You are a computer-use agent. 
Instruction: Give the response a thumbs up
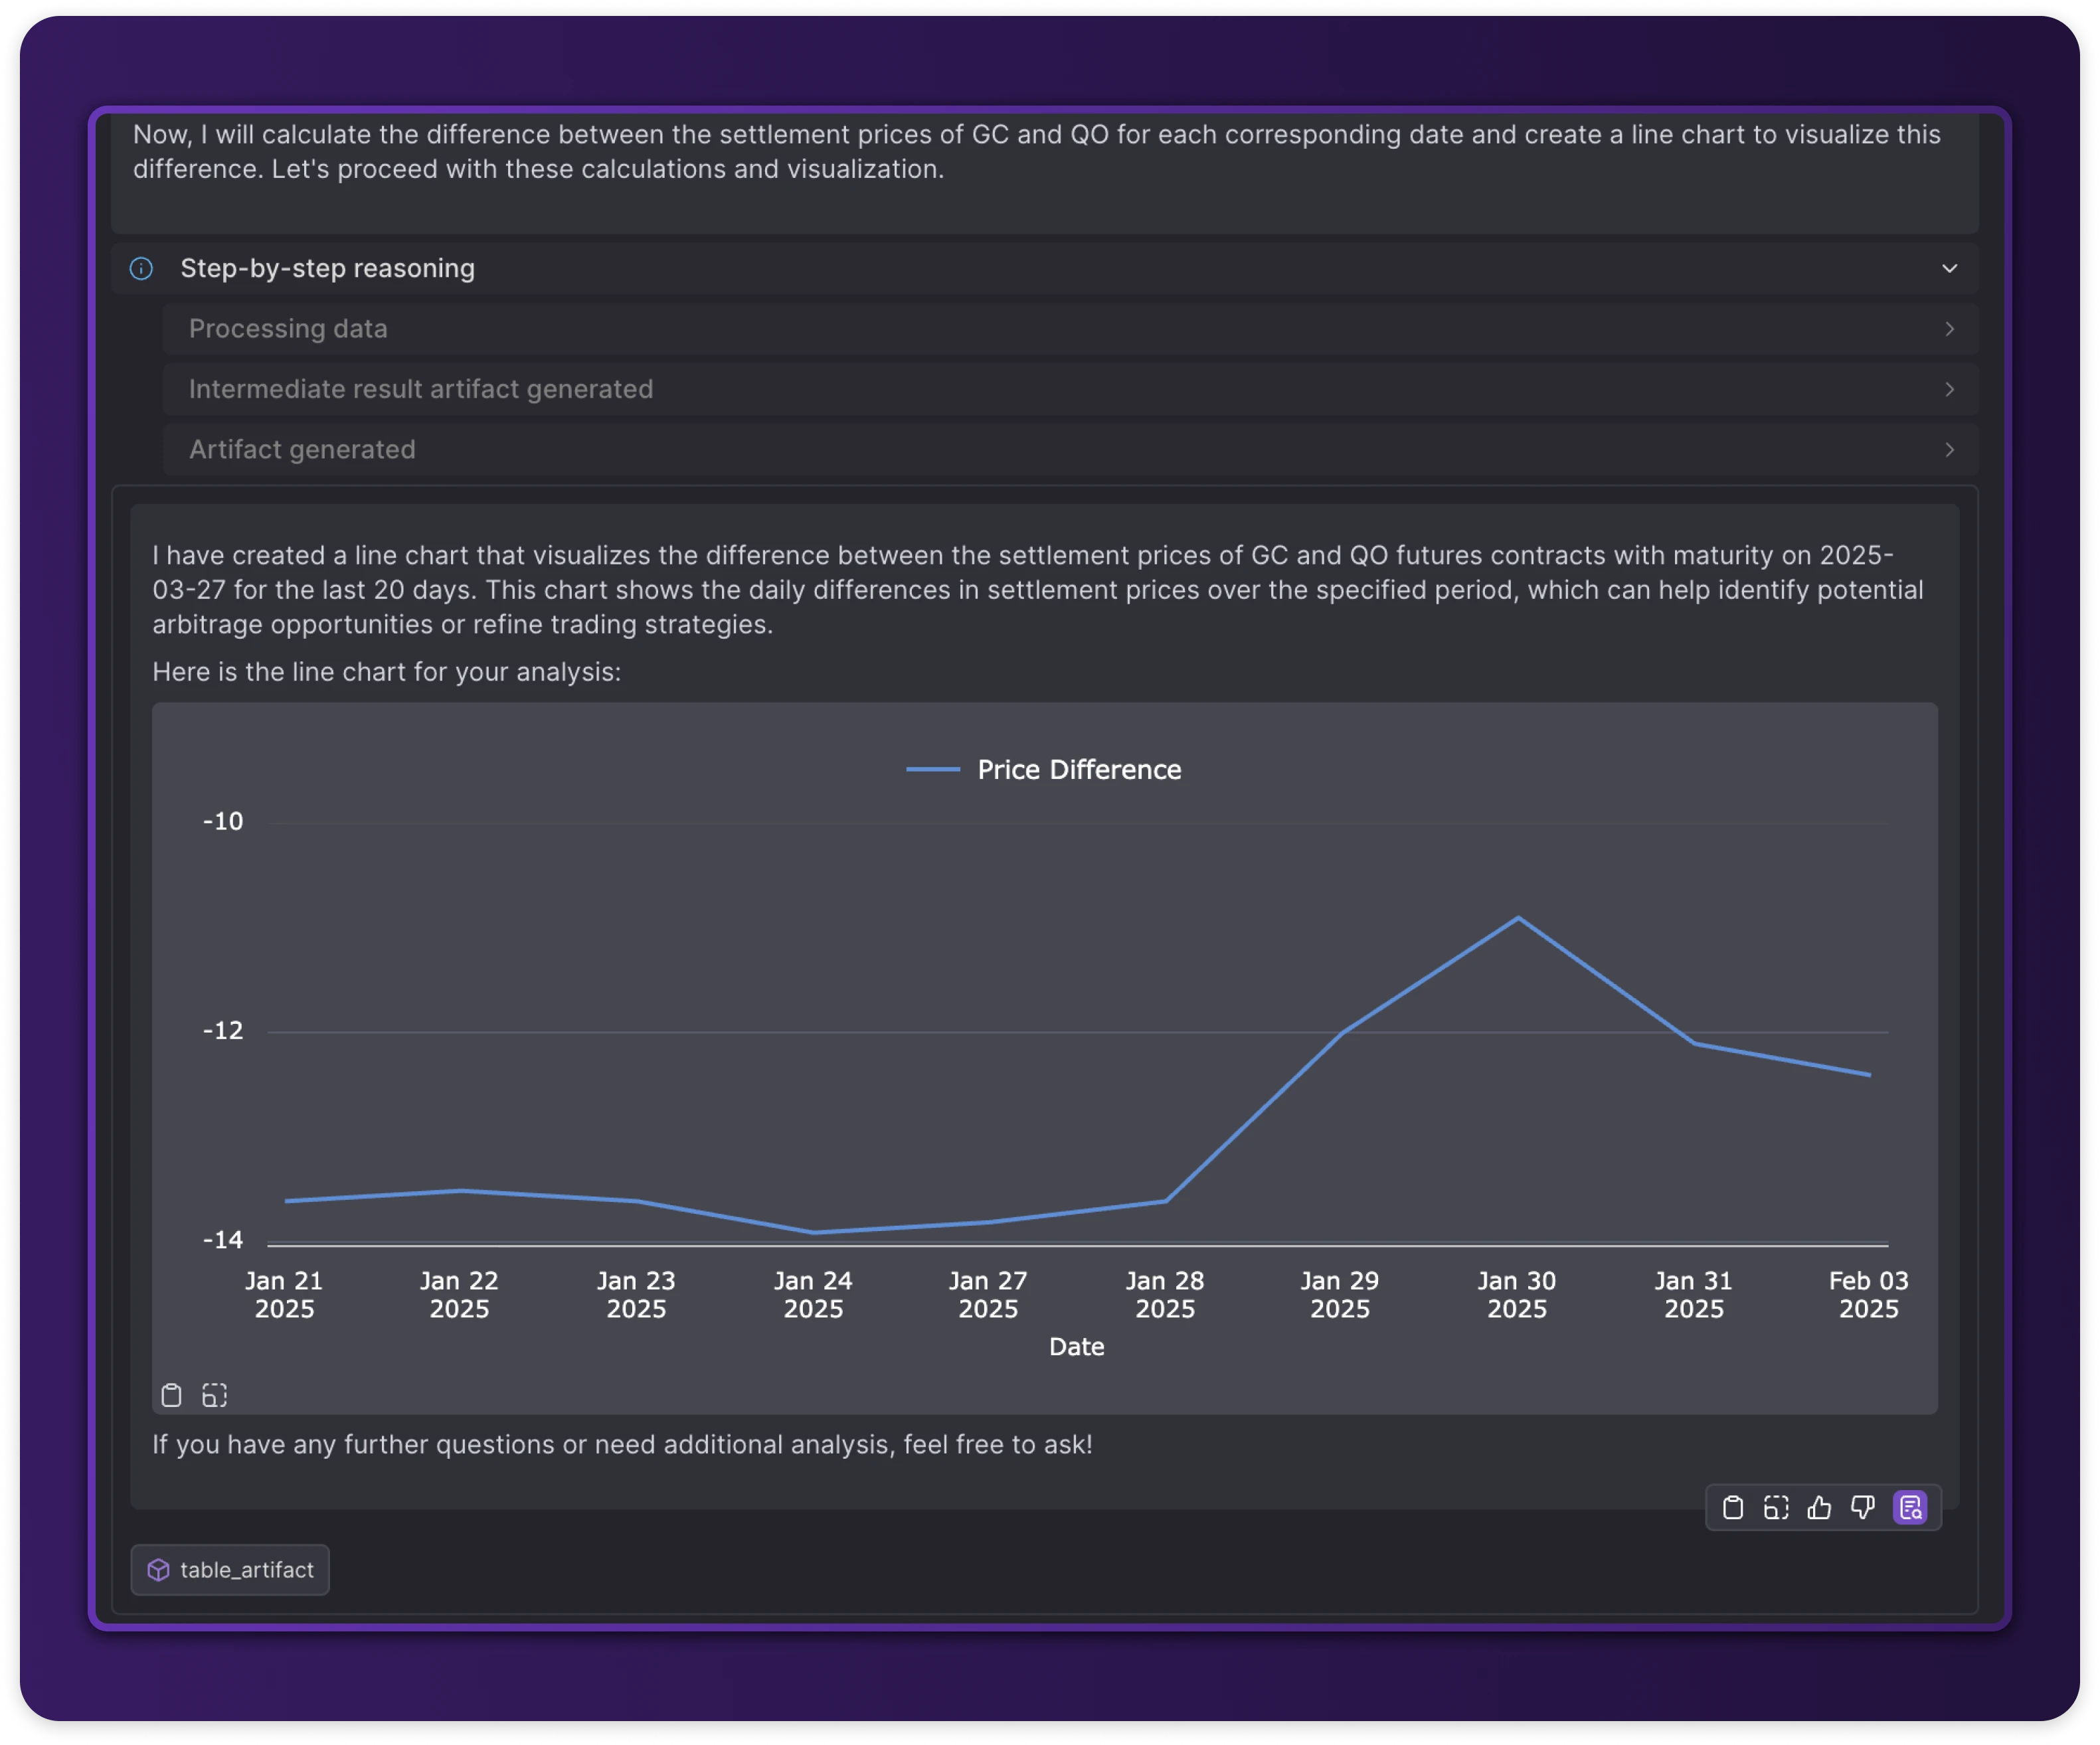[1819, 1507]
